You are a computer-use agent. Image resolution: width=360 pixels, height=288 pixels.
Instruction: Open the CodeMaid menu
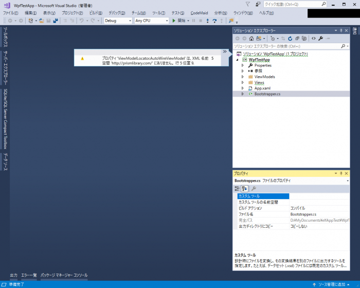198,13
